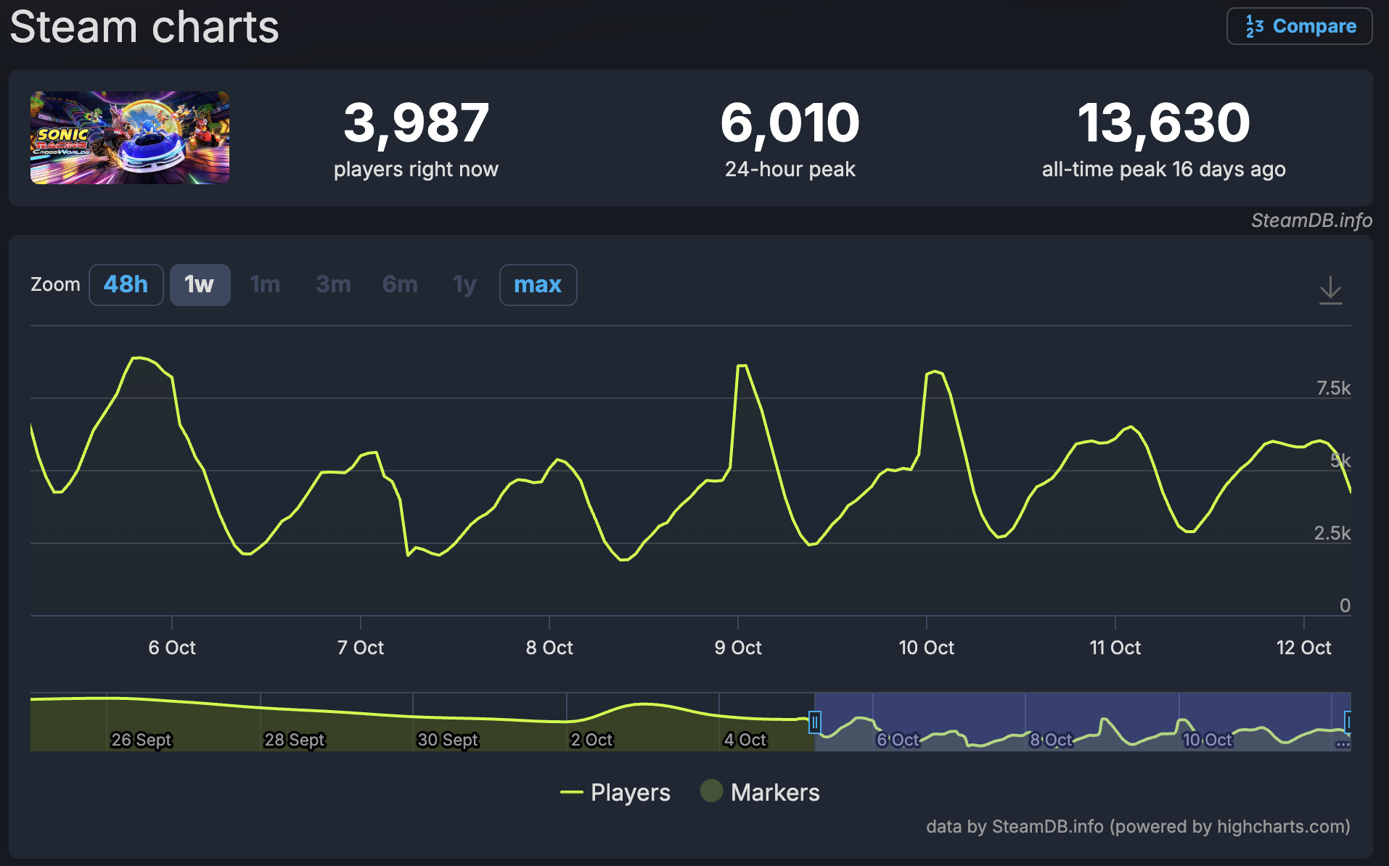Click the 6 Oct axis label
This screenshot has width=1389, height=866.
click(172, 648)
